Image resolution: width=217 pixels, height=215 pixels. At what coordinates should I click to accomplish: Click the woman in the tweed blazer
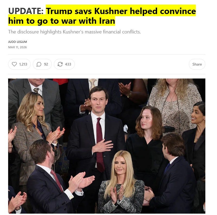point(34,138)
